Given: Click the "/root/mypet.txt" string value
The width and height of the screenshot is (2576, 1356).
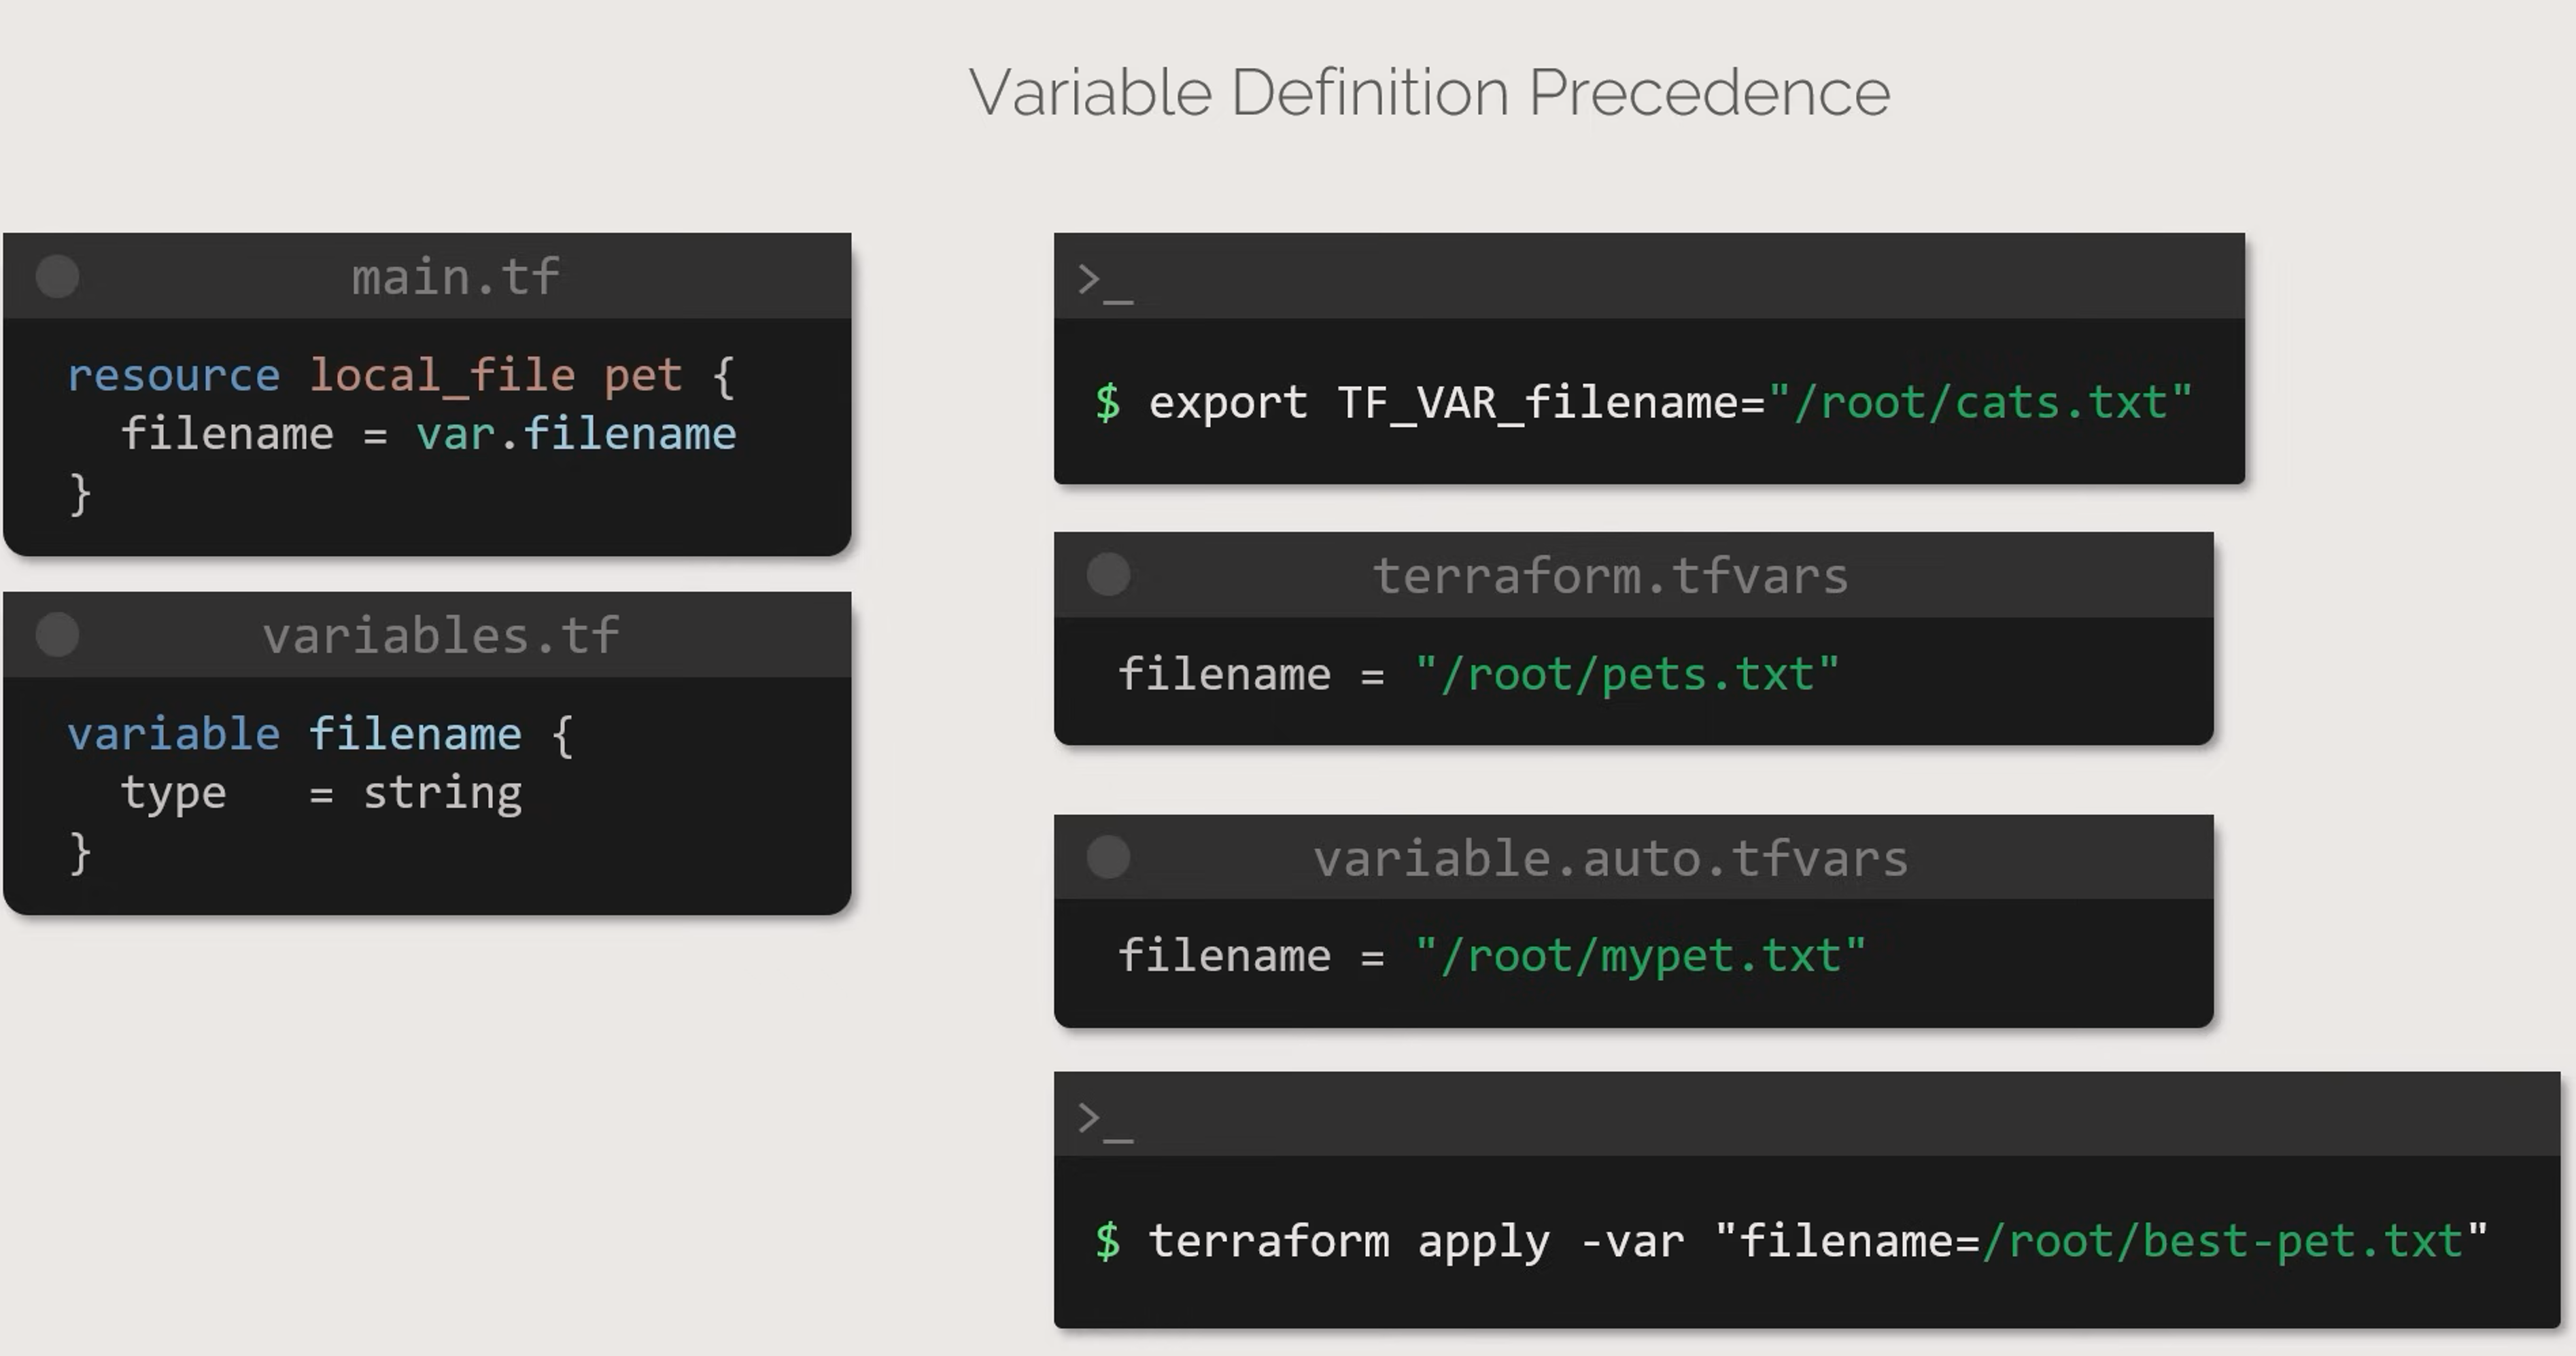Looking at the screenshot, I should (1640, 956).
